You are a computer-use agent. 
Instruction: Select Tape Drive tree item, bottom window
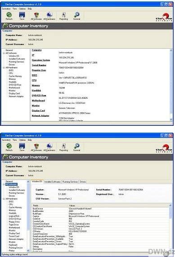(x=13, y=225)
